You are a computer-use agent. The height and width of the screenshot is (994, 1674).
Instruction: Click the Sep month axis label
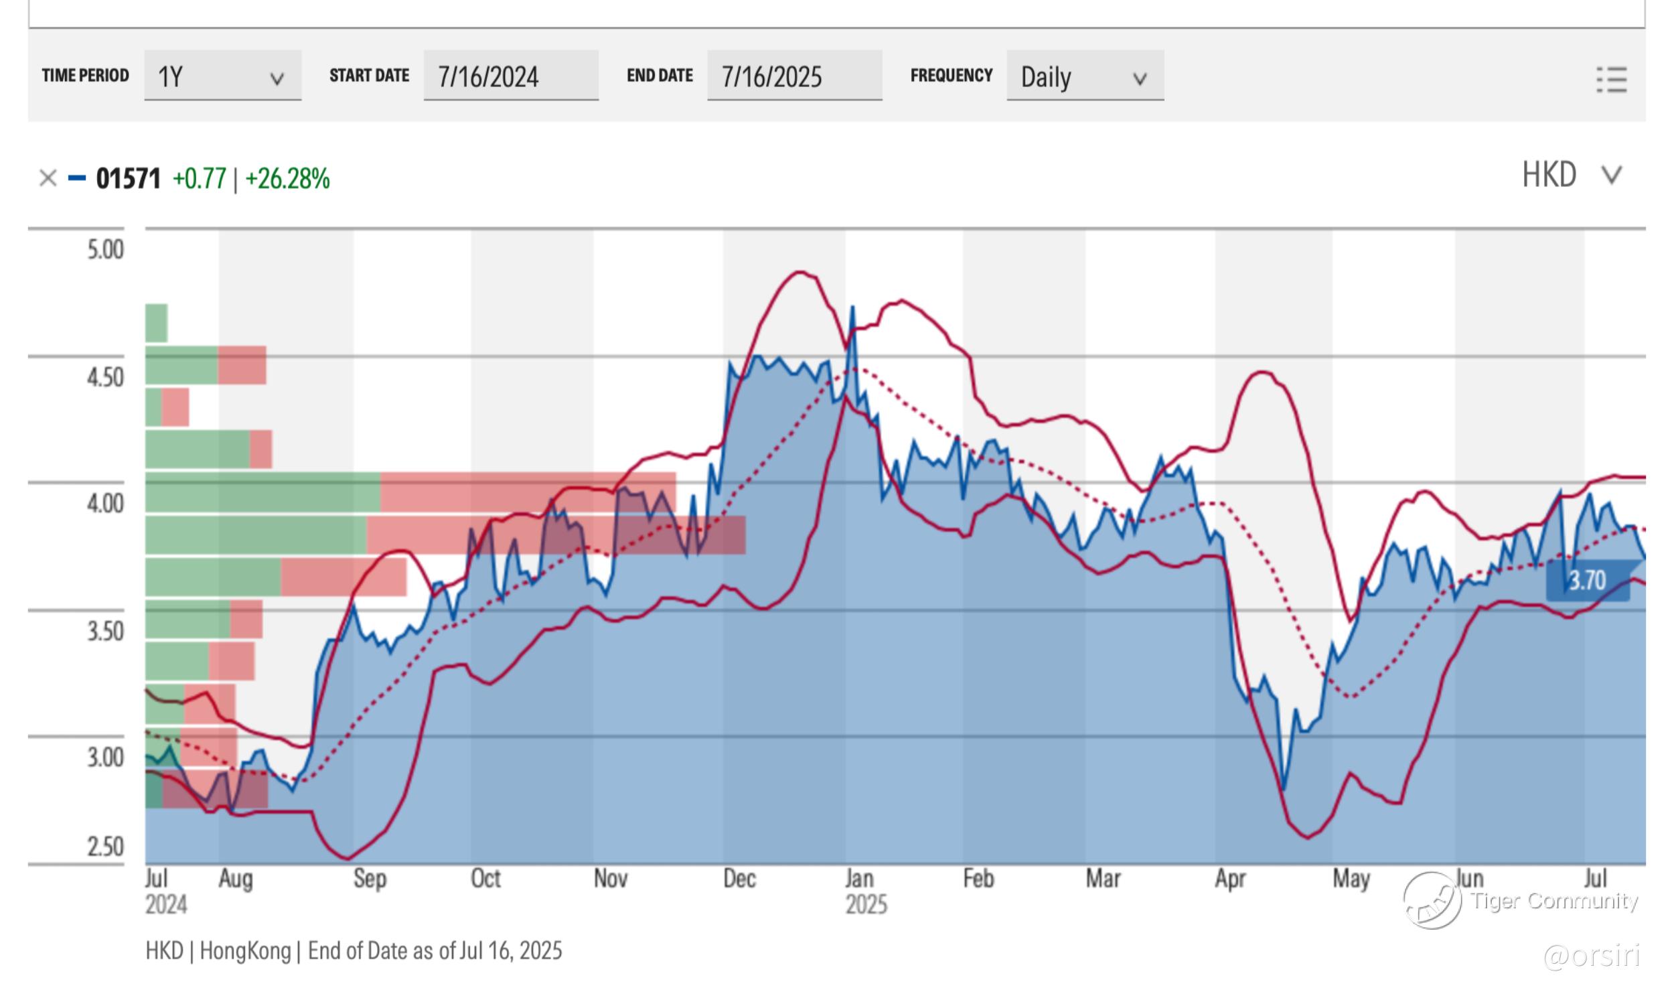point(370,878)
